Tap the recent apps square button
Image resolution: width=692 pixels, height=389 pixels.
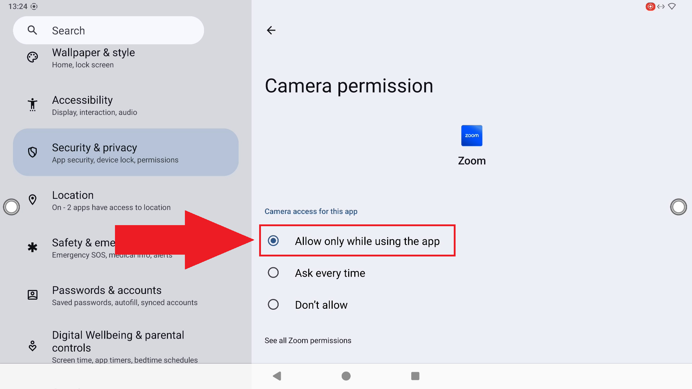click(x=415, y=376)
